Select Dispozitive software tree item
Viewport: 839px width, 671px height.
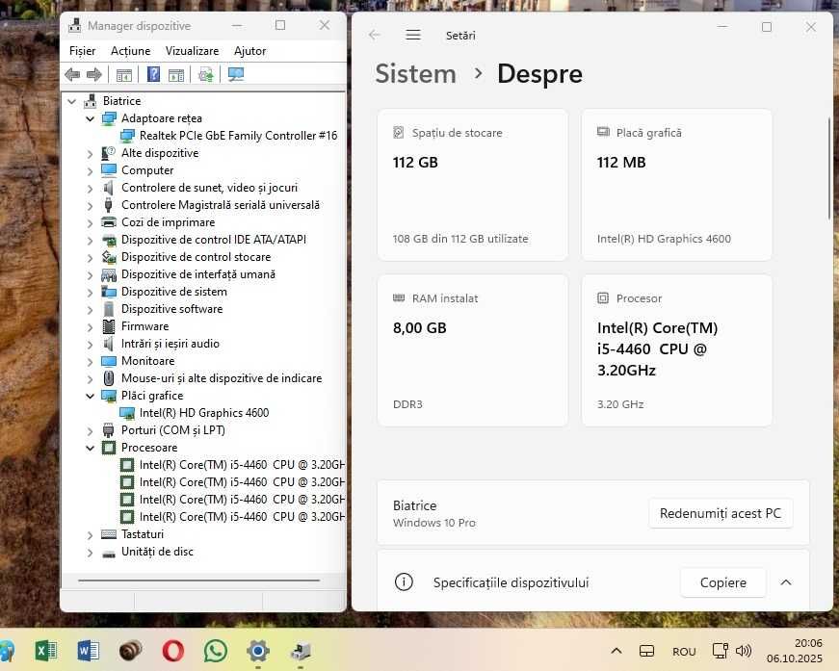point(171,309)
